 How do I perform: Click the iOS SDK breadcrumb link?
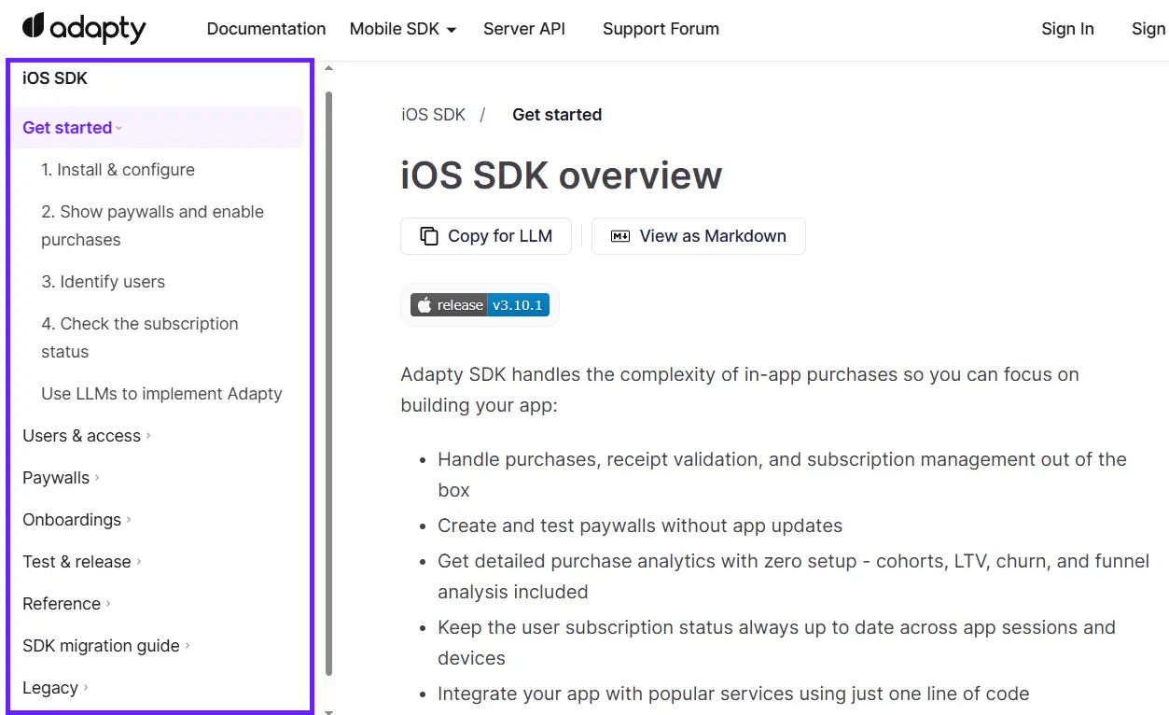pyautogui.click(x=433, y=115)
